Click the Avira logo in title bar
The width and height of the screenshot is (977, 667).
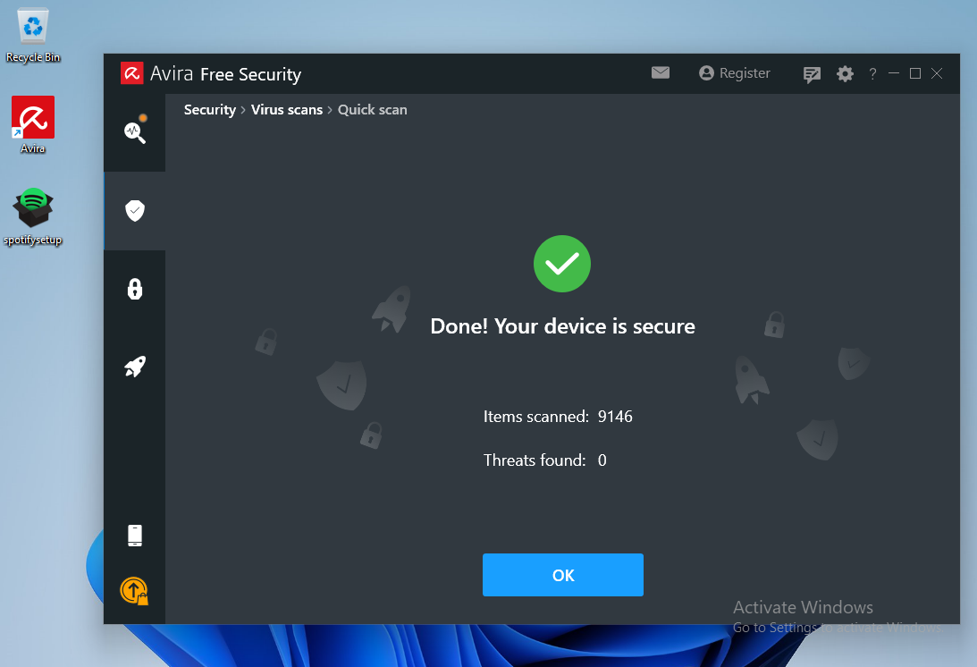tap(132, 73)
